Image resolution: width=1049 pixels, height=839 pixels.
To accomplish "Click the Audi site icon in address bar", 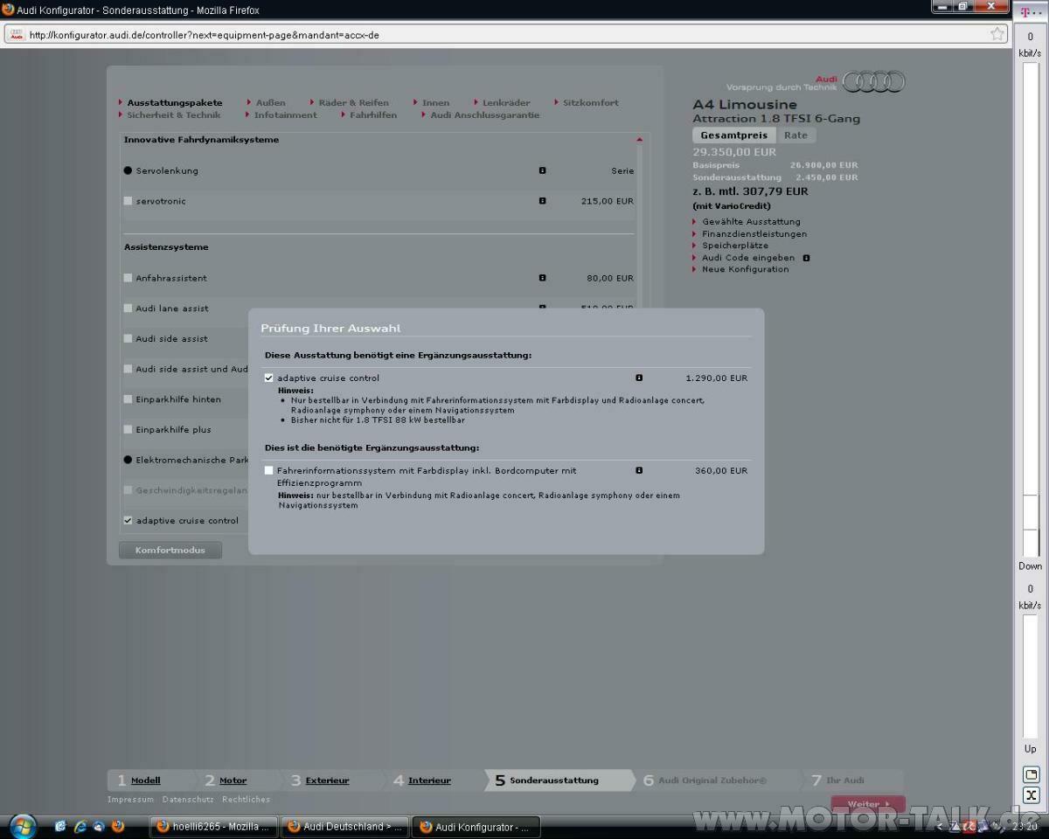I will click(17, 35).
